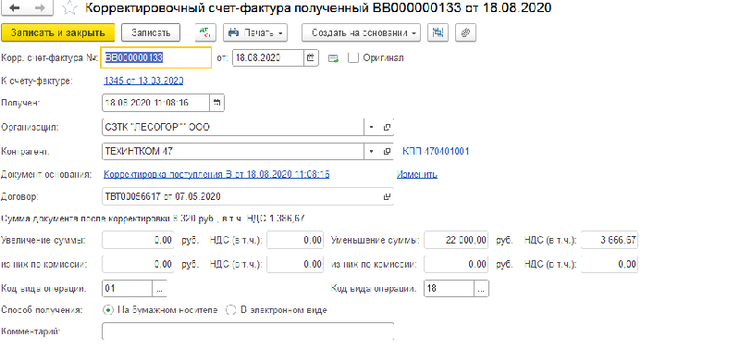
Task: Add document to favorites with star
Action: pos(70,8)
